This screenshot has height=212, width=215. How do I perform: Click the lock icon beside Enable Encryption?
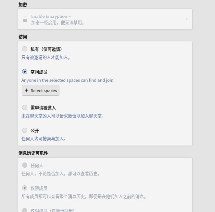(25, 20)
